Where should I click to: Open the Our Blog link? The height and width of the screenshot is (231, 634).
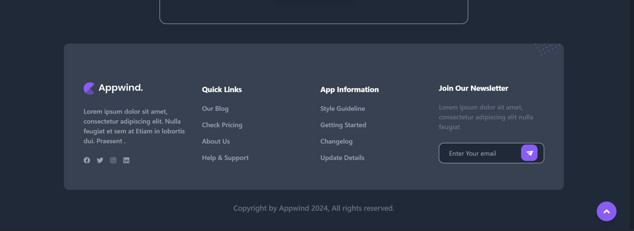(x=215, y=109)
